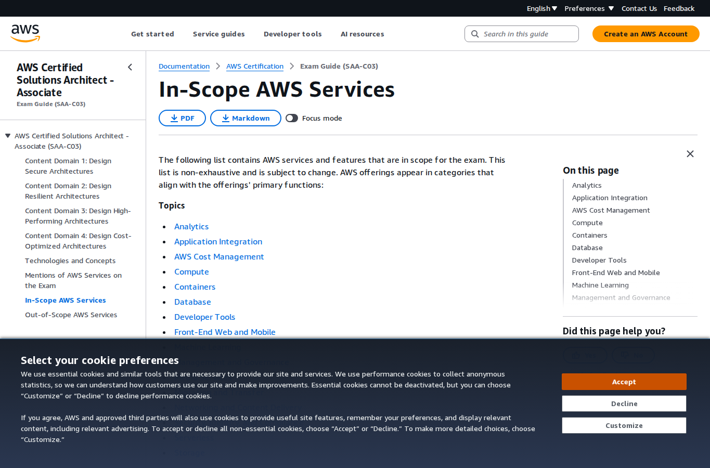Download the page as Markdown
Viewport: 710px width, 468px height.
tap(246, 118)
